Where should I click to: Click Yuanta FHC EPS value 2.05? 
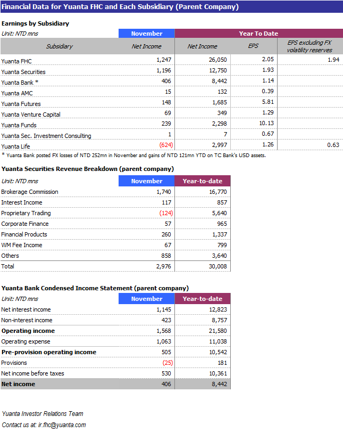click(267, 59)
